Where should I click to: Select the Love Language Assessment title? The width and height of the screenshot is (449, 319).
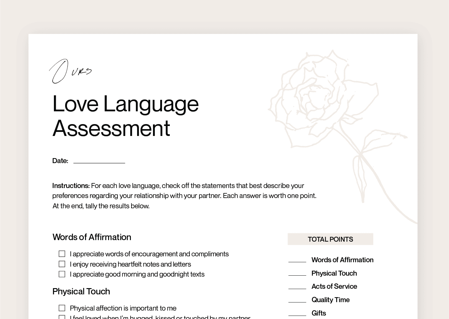pyautogui.click(x=125, y=116)
